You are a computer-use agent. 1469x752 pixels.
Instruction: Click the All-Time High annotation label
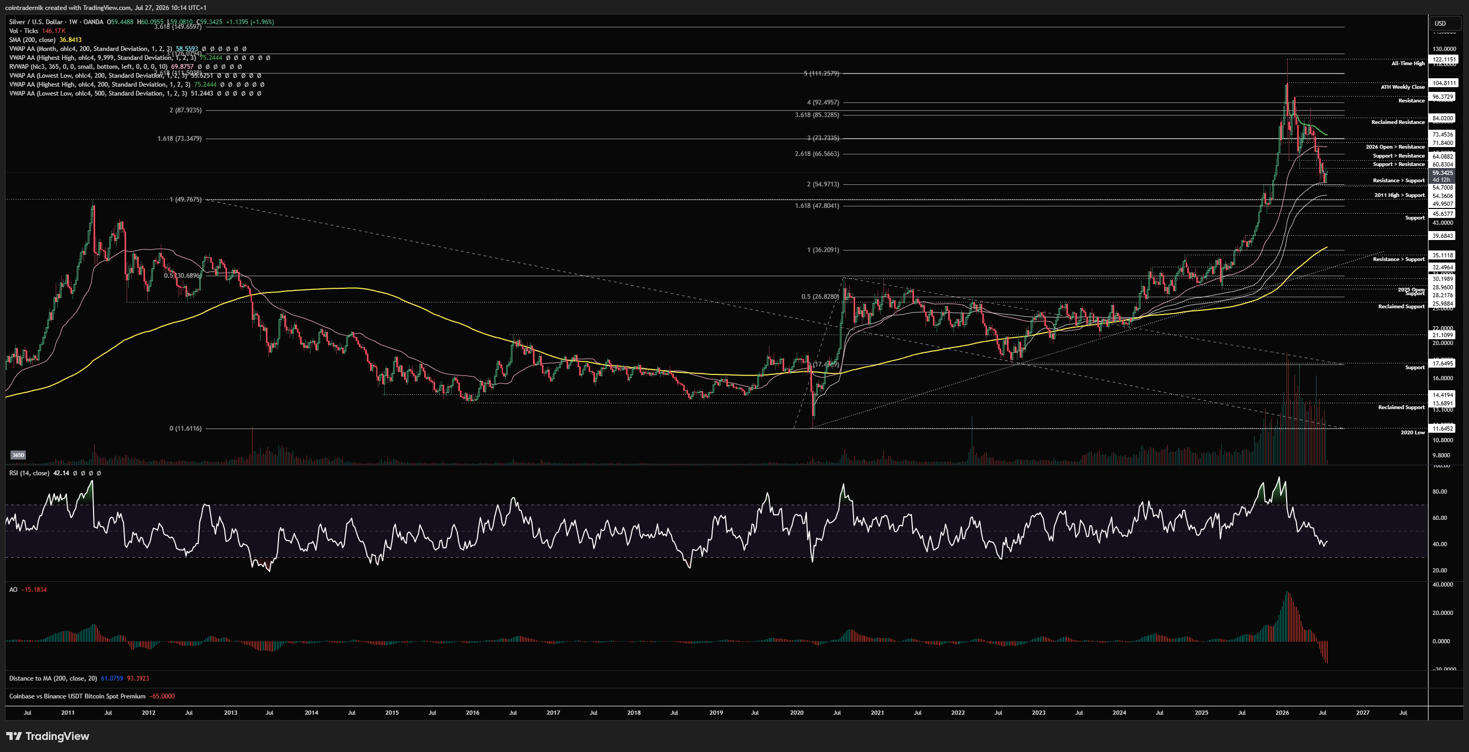click(x=1408, y=63)
